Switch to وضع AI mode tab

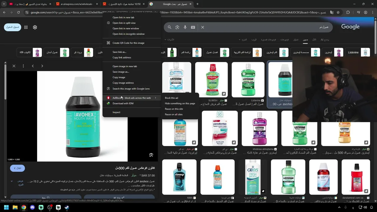(x=325, y=39)
